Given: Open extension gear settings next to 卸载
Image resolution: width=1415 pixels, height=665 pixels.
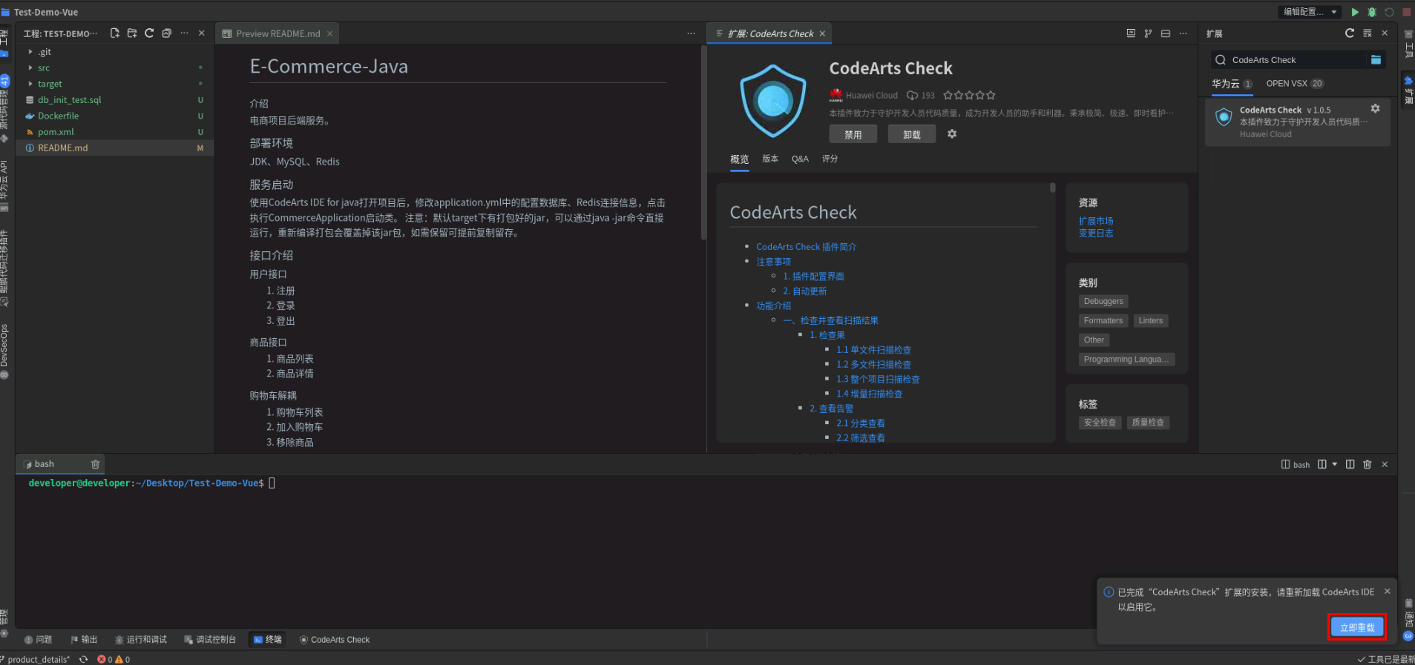Looking at the screenshot, I should coord(952,134).
